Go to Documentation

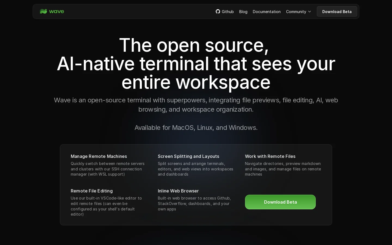[267, 11]
